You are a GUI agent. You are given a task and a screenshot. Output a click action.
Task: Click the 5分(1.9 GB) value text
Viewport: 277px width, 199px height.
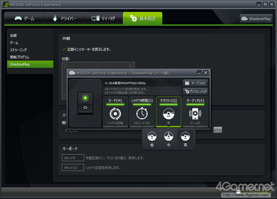[142, 123]
